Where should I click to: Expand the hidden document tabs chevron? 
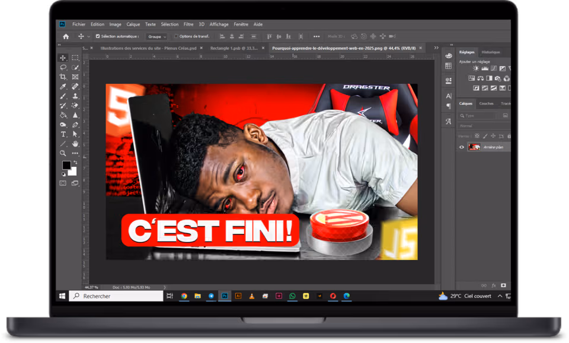pyautogui.click(x=436, y=48)
